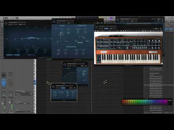The height and width of the screenshot is (130, 174).
Task: Click the volume fader on the second mixer channel strip
Action: coord(9,103)
